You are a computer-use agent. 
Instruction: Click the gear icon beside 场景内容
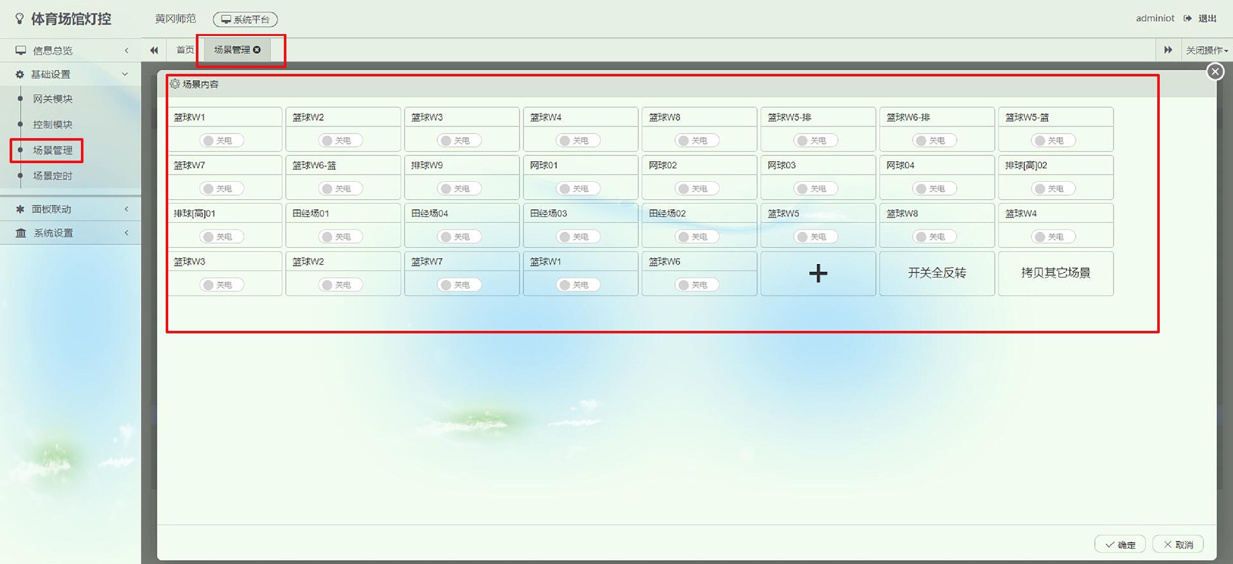[x=175, y=84]
